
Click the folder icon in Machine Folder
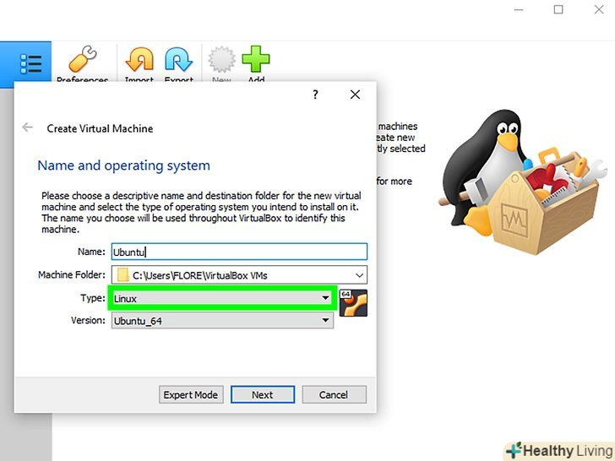[123, 274]
